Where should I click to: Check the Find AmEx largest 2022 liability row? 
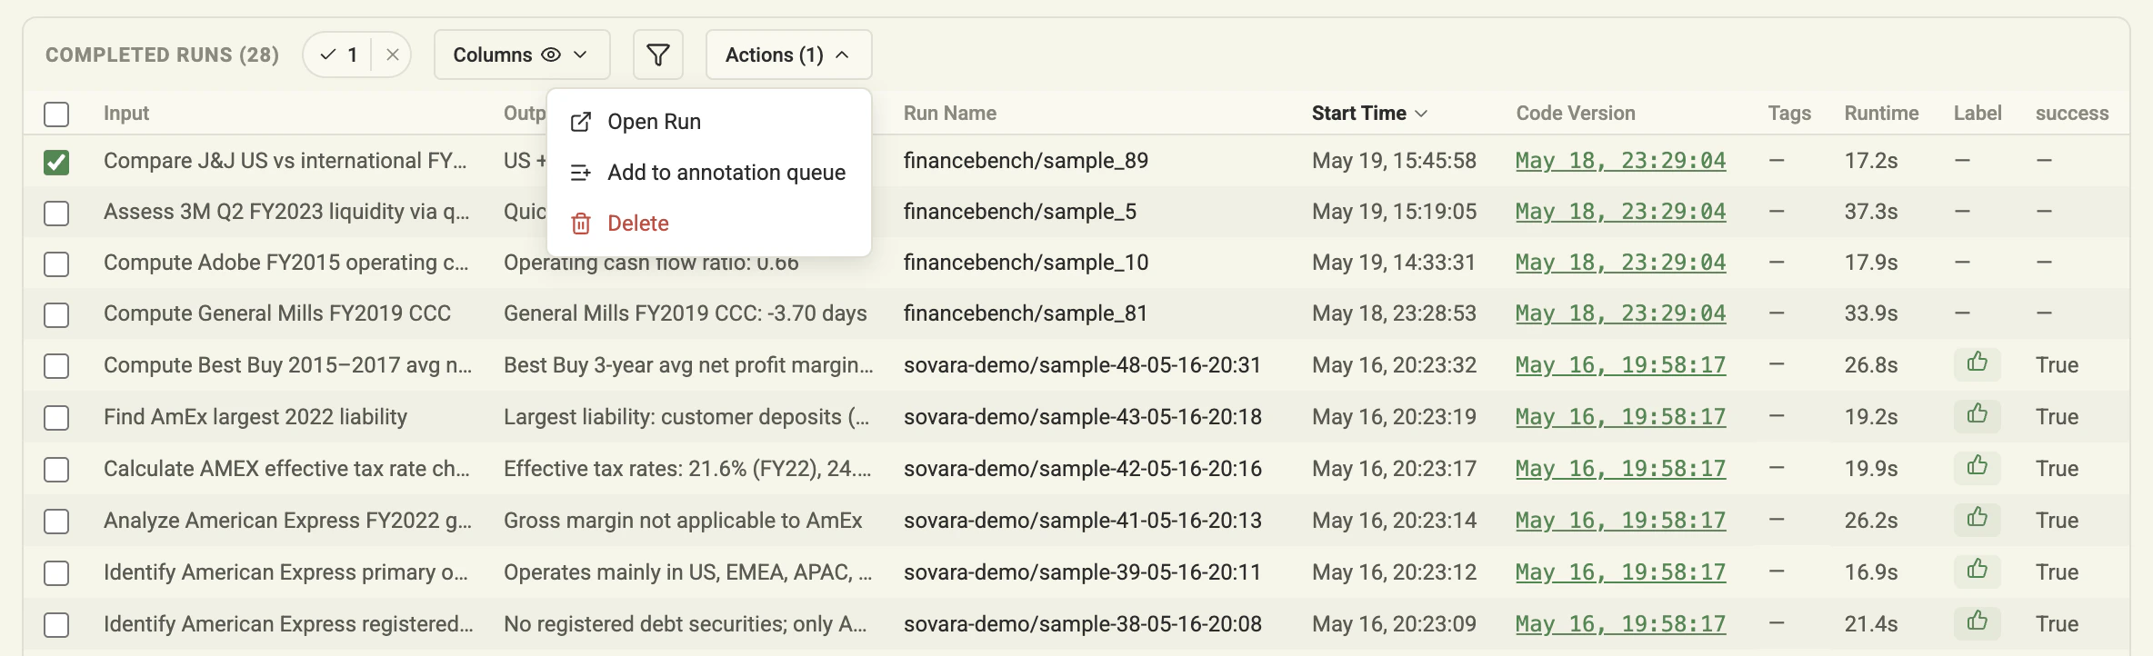coord(56,417)
